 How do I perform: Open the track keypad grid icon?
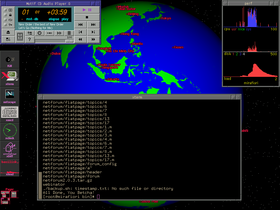(x=69, y=33)
